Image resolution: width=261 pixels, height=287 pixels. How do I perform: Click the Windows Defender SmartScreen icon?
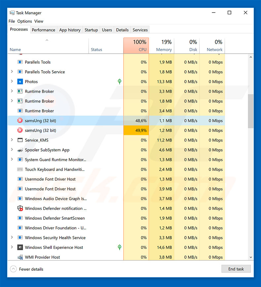click(20, 218)
